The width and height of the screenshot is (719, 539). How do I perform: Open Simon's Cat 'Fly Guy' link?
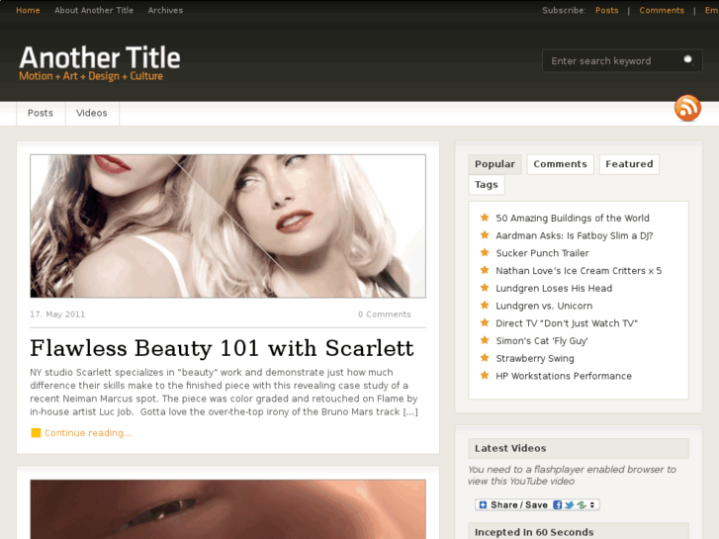542,341
